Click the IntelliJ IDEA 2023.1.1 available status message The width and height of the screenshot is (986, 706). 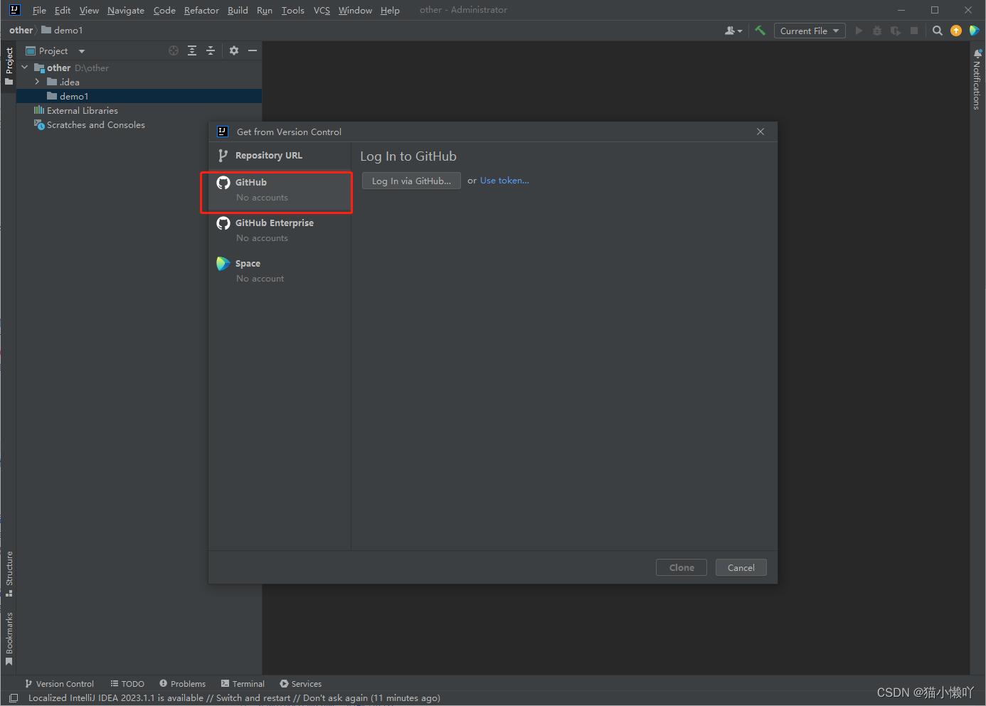pyautogui.click(x=234, y=698)
